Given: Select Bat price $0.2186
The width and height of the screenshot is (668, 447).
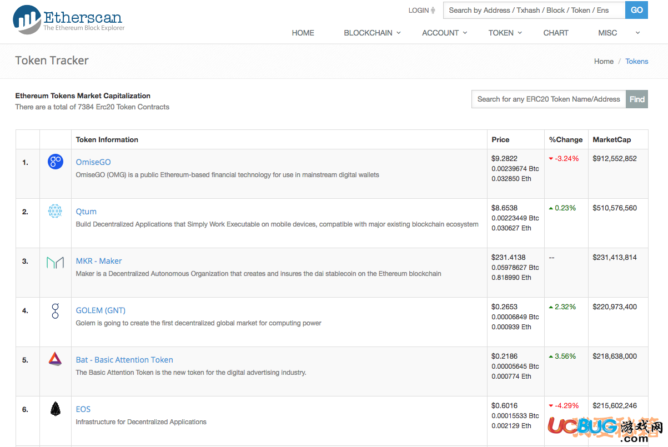Looking at the screenshot, I should (504, 356).
